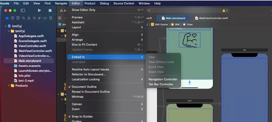Open the Source Control navigator icon
272x122 pixels.
[13, 18]
